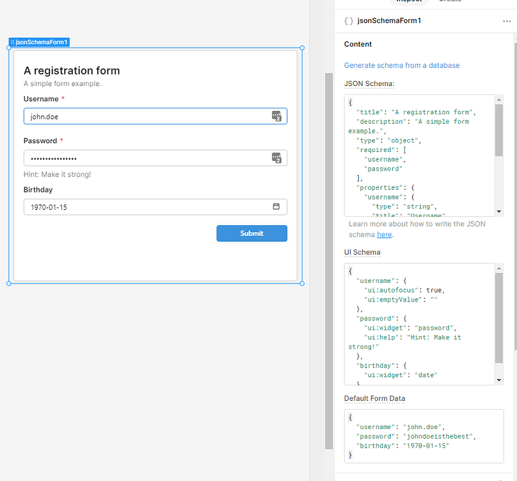Image resolution: width=517 pixels, height=481 pixels.
Task: Click scroll-down arrow in UI Schema editor
Action: coord(499,380)
